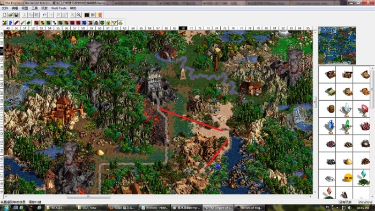Undo the last action with the blue arrow
The width and height of the screenshot is (375, 211).
coord(44,15)
